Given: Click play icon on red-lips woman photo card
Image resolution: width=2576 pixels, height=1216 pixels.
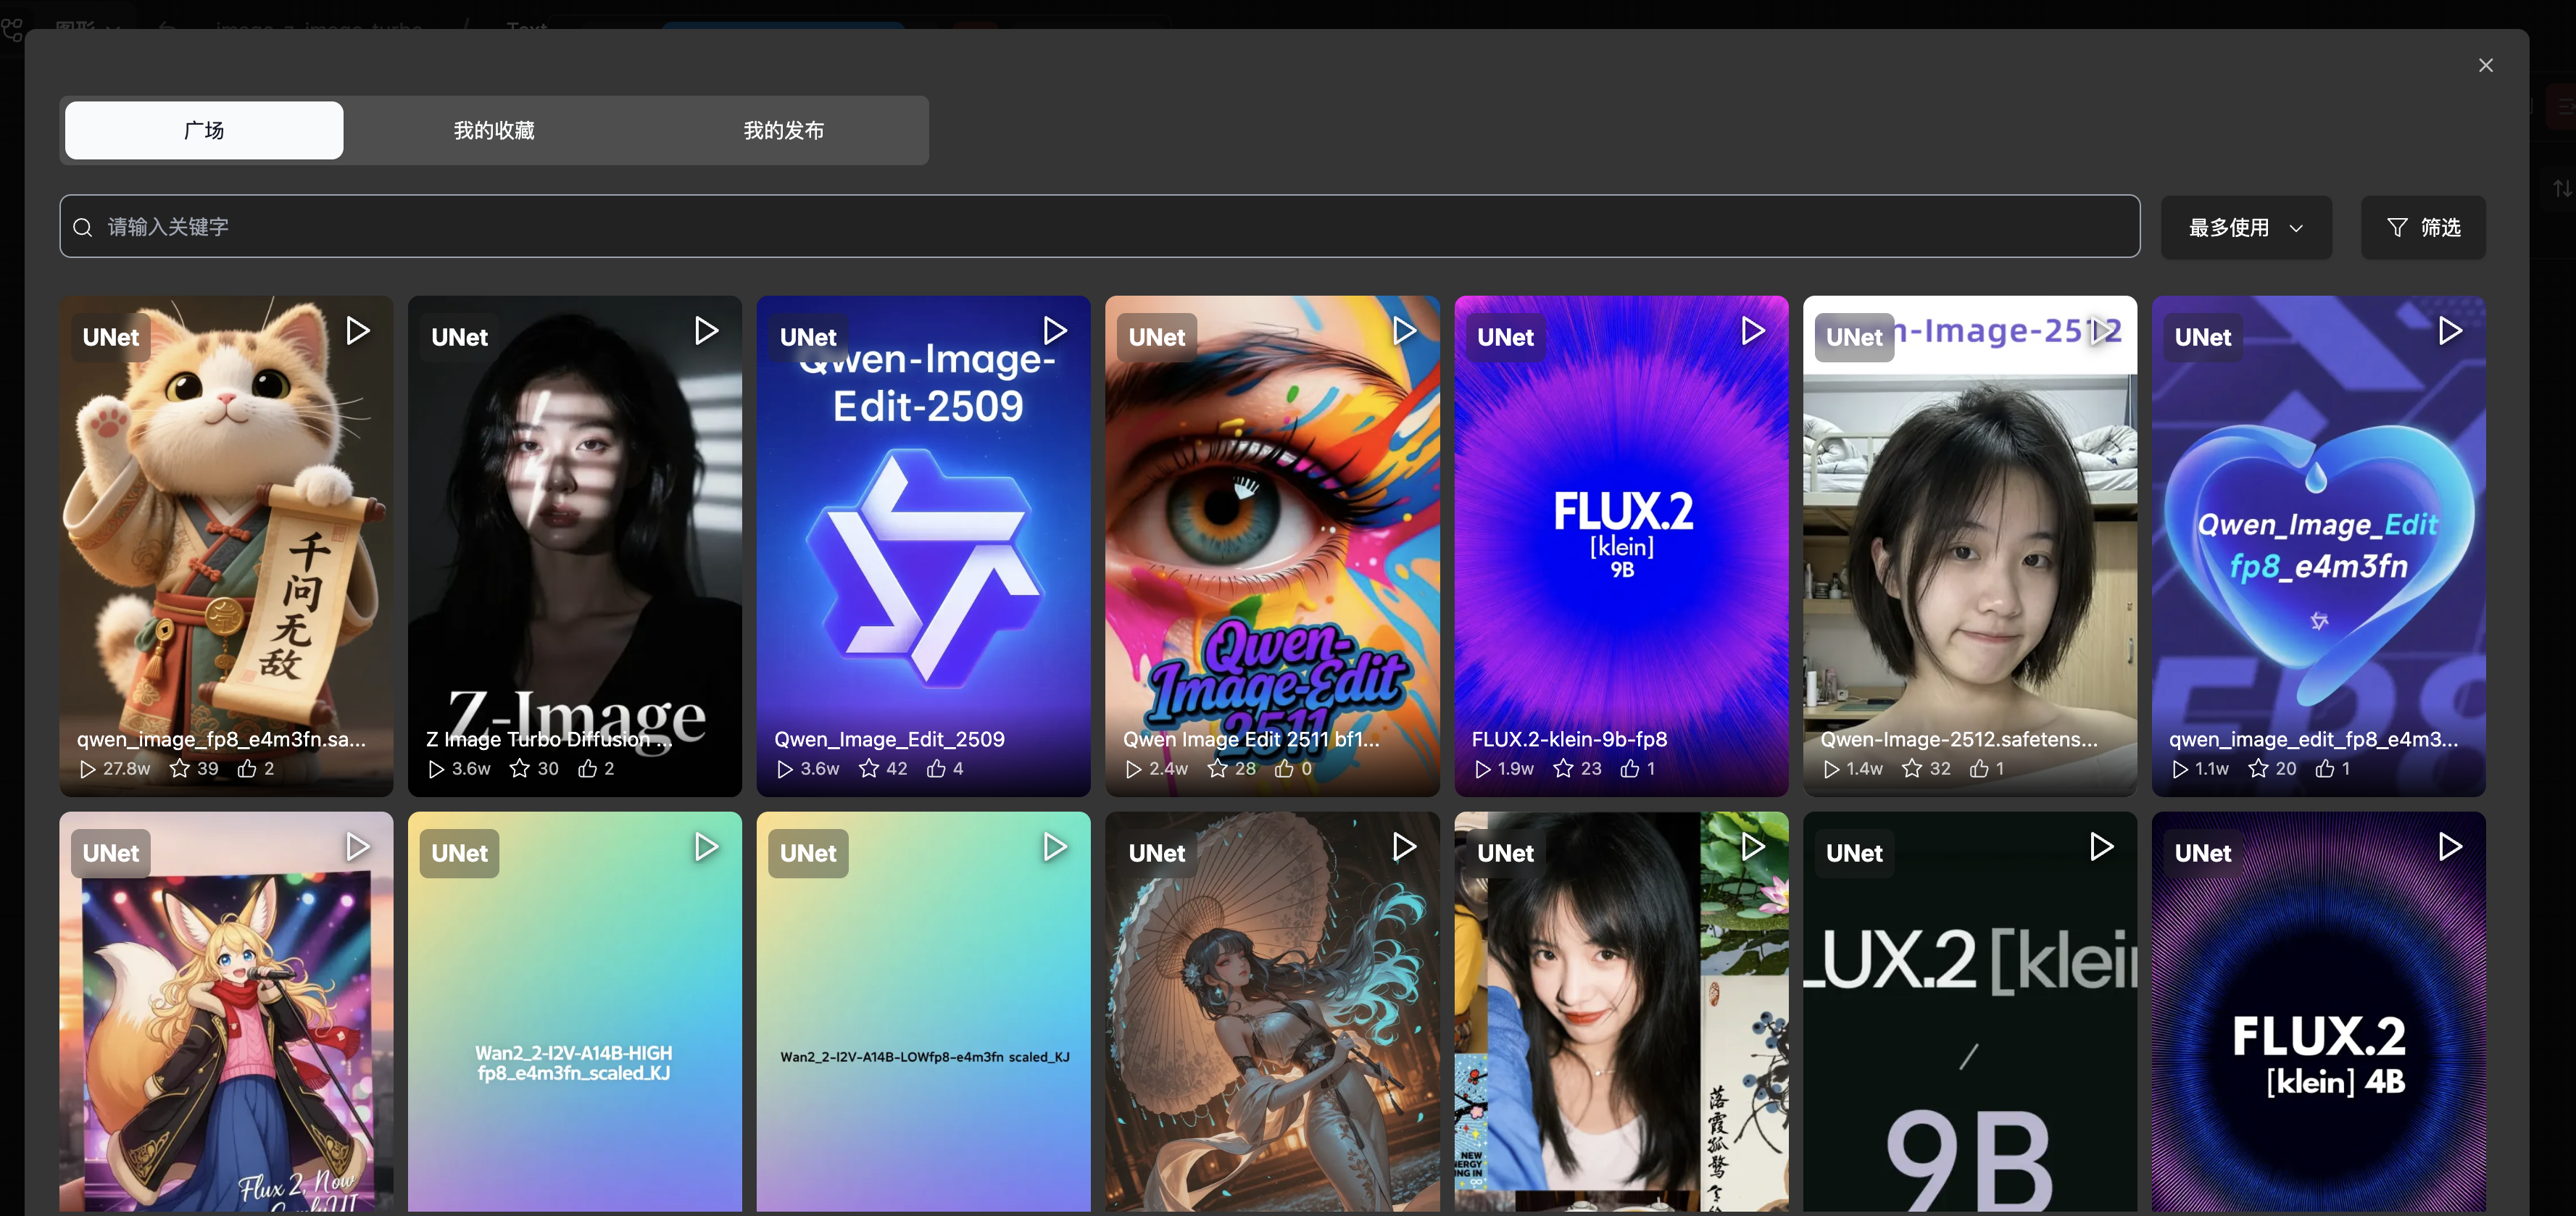Looking at the screenshot, I should (1752, 847).
